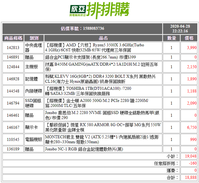Click the 商品條碼 column header
199x183 pixels.
click(x=13, y=38)
